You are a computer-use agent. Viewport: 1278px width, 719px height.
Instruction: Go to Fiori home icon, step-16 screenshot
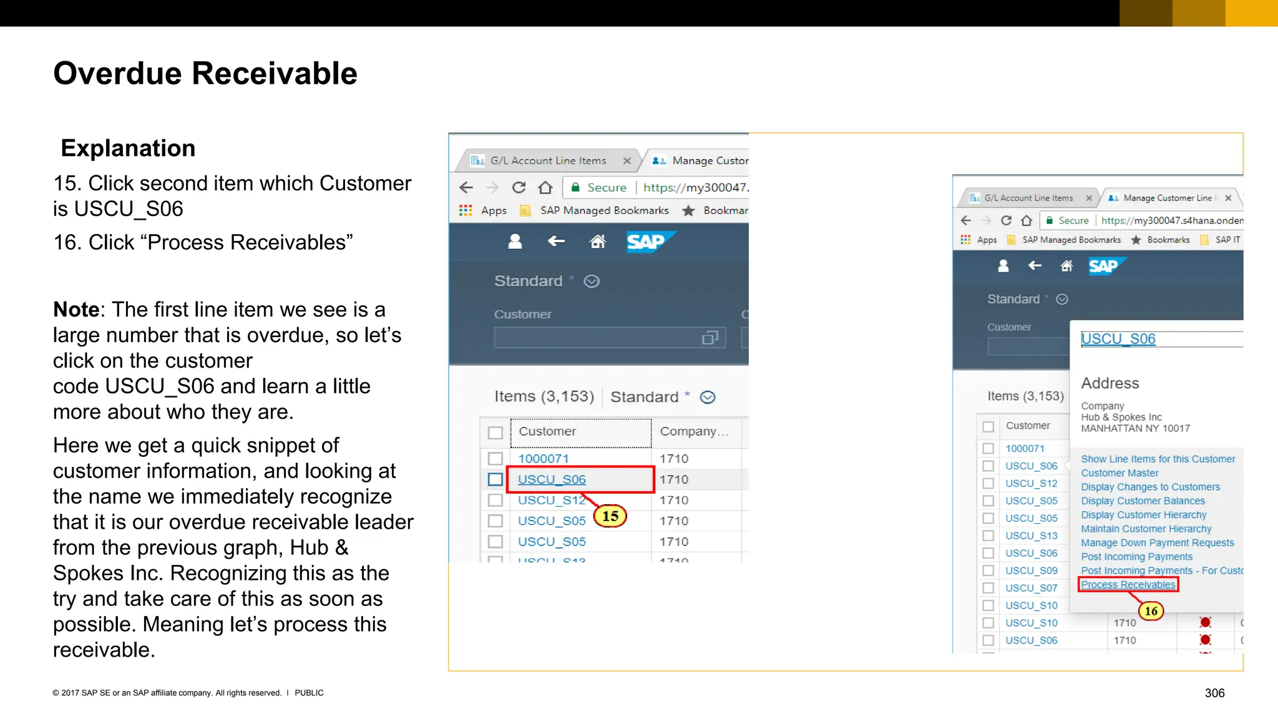(x=1066, y=266)
